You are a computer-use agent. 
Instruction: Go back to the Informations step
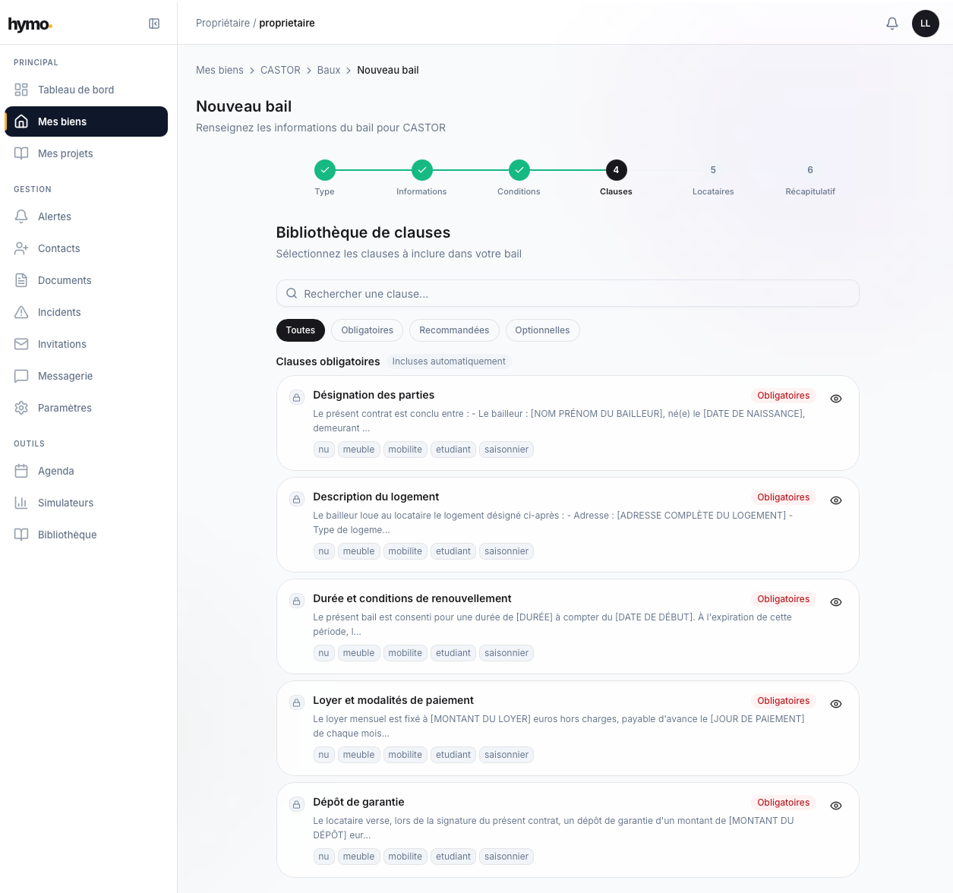(x=421, y=170)
